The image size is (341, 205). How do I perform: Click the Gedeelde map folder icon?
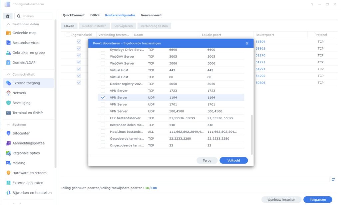coord(8,33)
